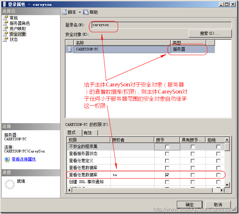Check 授予 for 查看服务器状态
The height and width of the screenshot is (214, 239).
coord(167,154)
